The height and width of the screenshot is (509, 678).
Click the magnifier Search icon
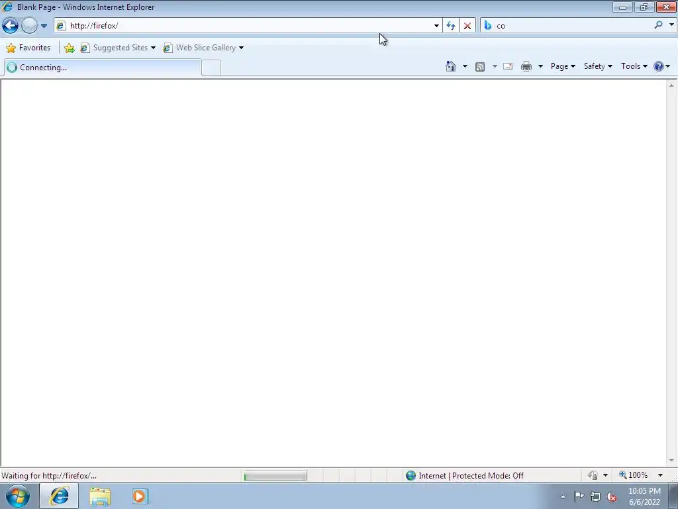click(x=659, y=25)
